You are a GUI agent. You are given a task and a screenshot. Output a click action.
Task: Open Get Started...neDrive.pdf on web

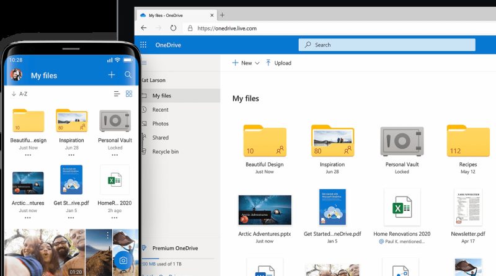tap(332, 207)
